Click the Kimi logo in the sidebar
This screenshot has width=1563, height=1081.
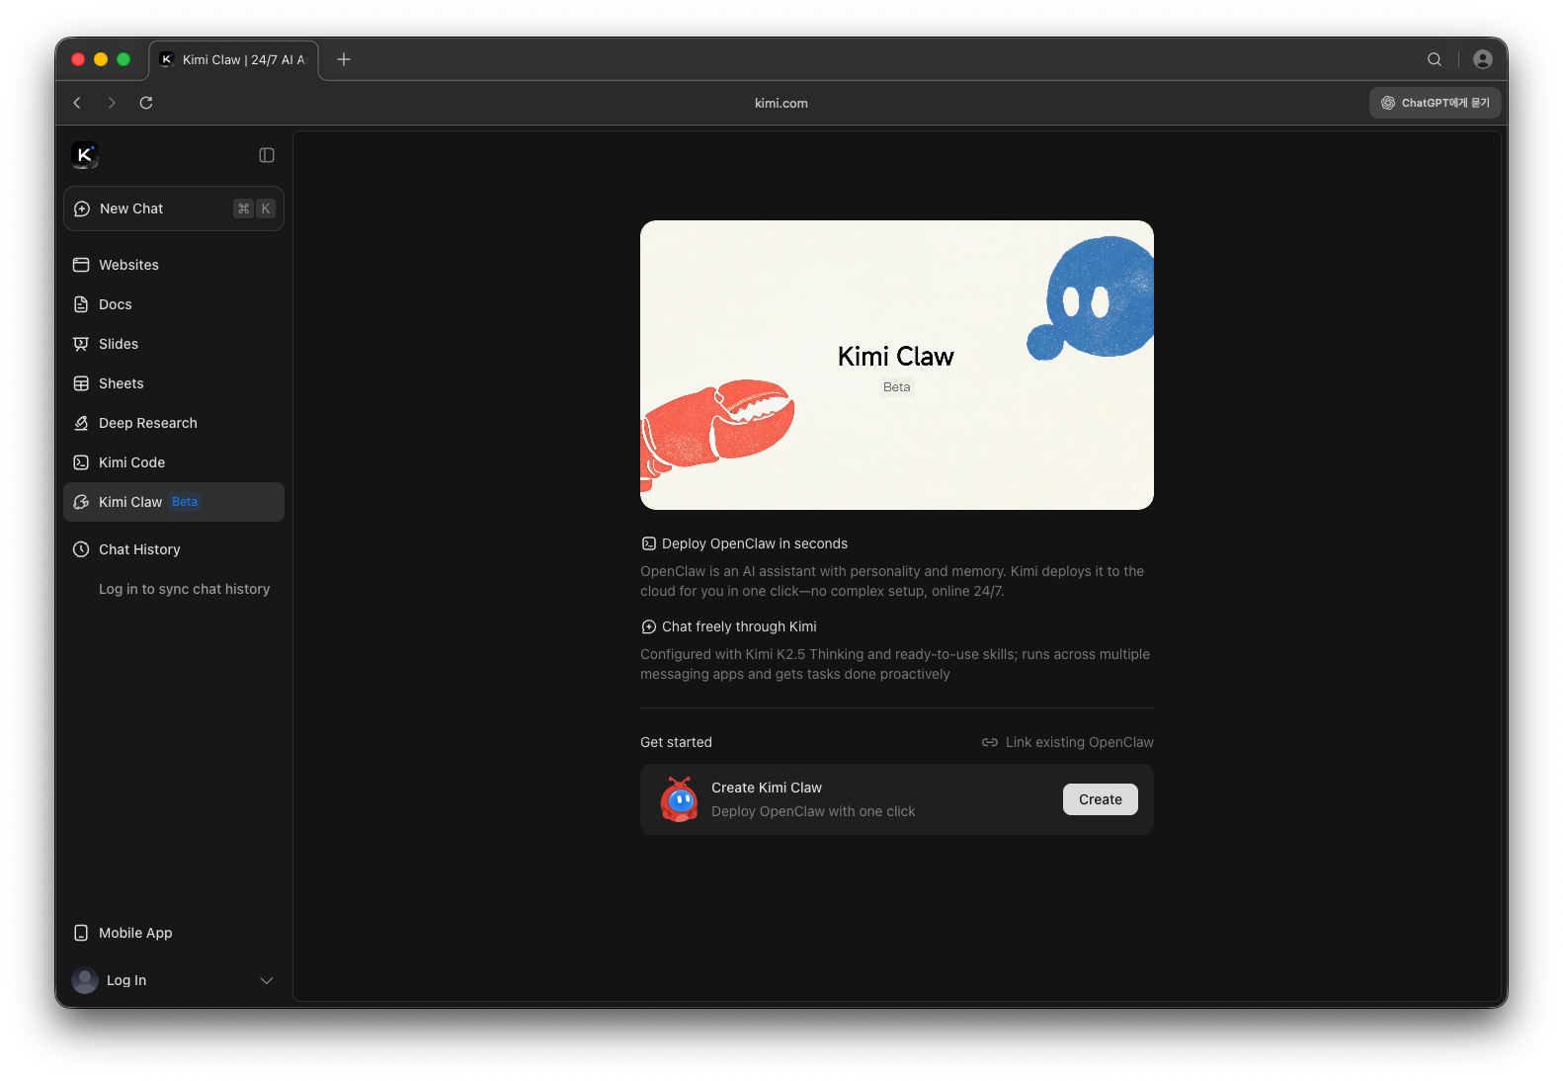tap(85, 155)
